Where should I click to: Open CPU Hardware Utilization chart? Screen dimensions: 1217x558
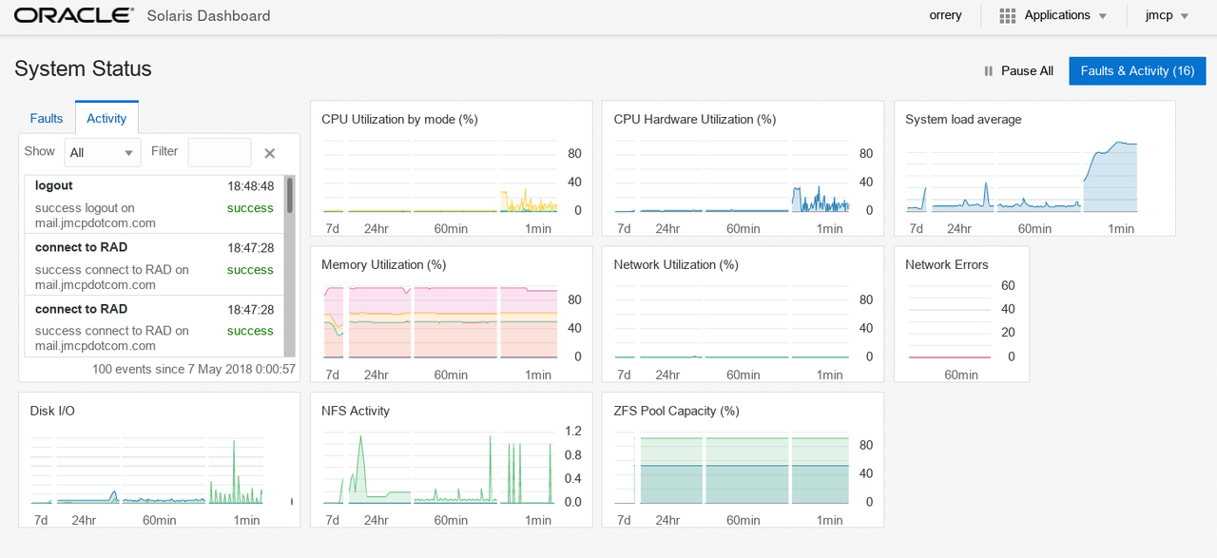(x=744, y=168)
